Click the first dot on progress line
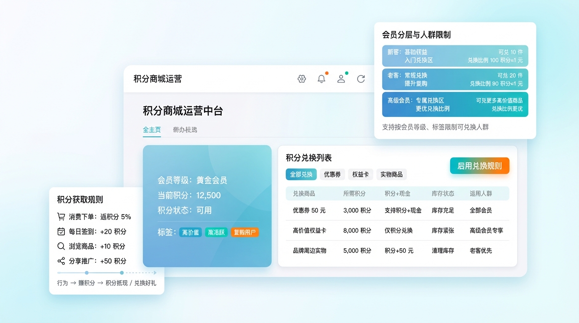Screen dimensions: 579x323 87,273
